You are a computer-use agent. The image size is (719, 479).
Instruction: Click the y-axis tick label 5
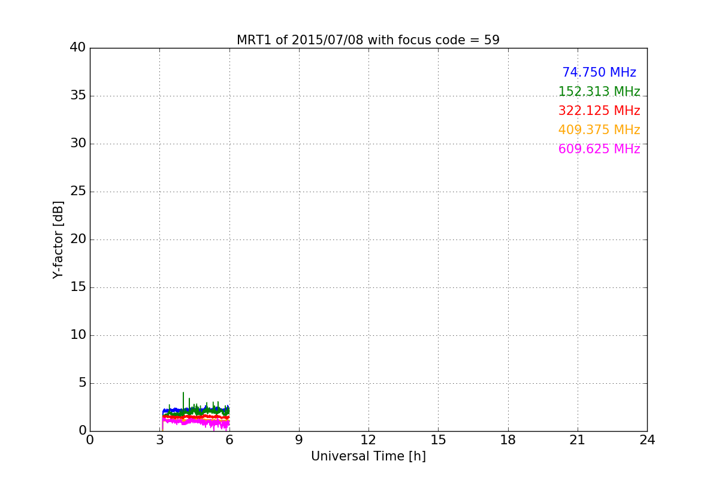(81, 383)
